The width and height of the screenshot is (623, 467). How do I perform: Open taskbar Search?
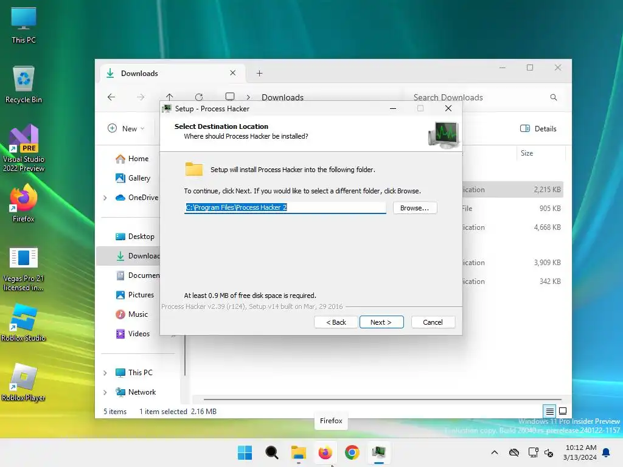272,452
